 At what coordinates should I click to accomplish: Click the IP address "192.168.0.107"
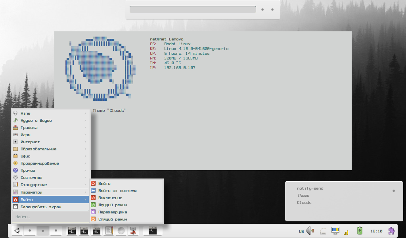pos(180,67)
